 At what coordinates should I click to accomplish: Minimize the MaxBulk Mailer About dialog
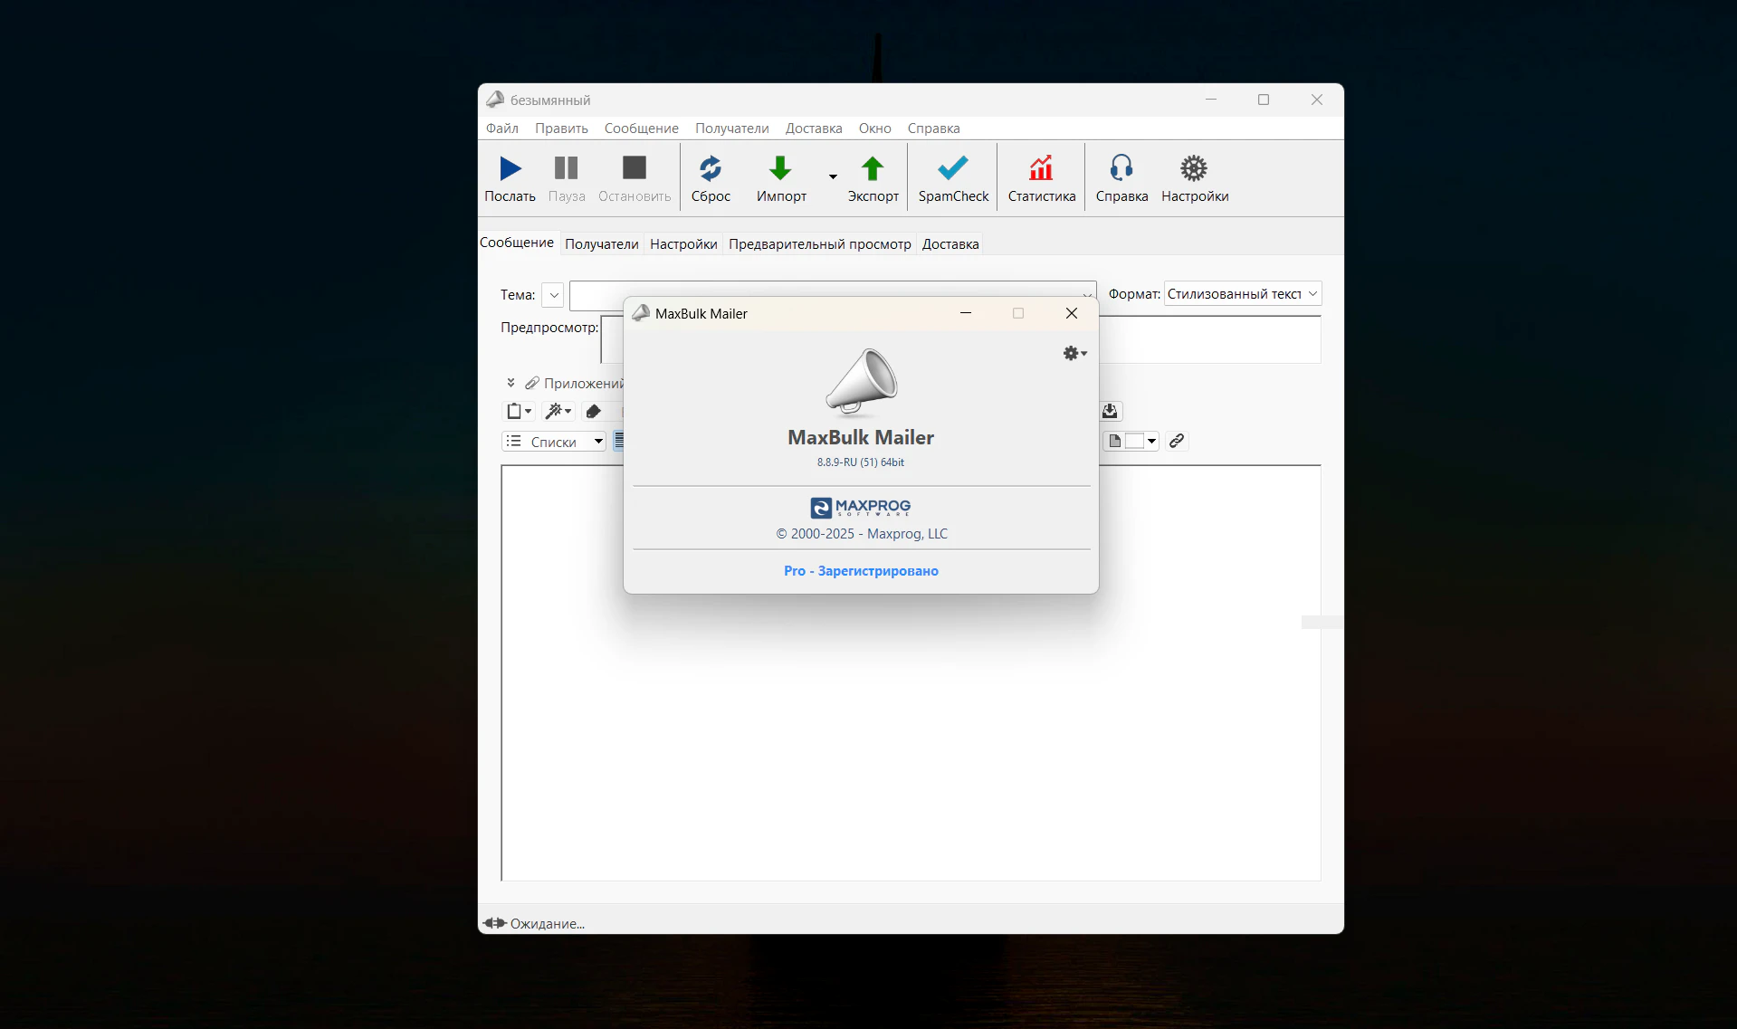tap(966, 313)
